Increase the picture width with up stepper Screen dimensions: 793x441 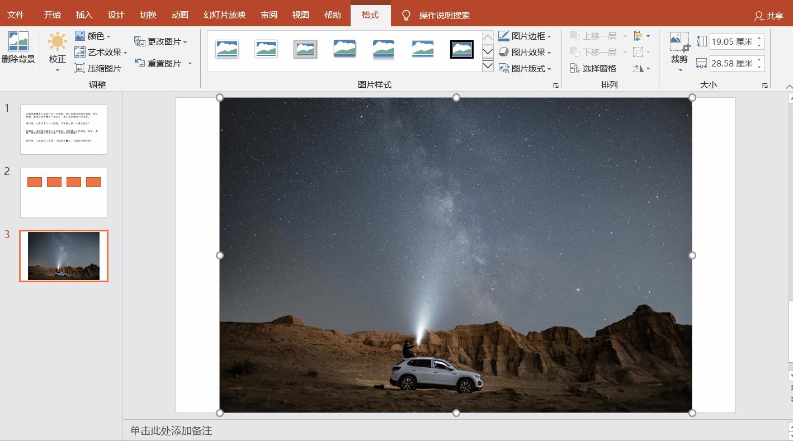(x=759, y=60)
